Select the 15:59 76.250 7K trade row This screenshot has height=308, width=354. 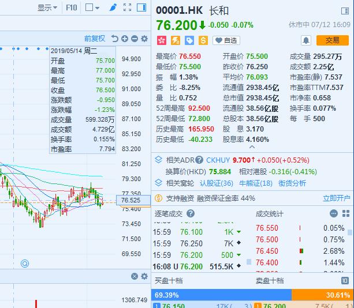pos(197,243)
